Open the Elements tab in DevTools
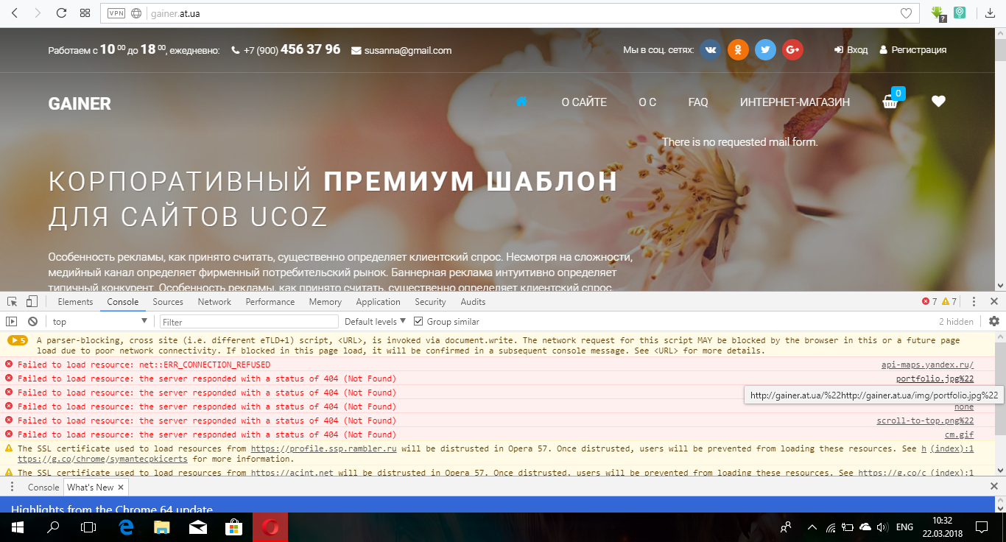The width and height of the screenshot is (1006, 542). coord(75,302)
